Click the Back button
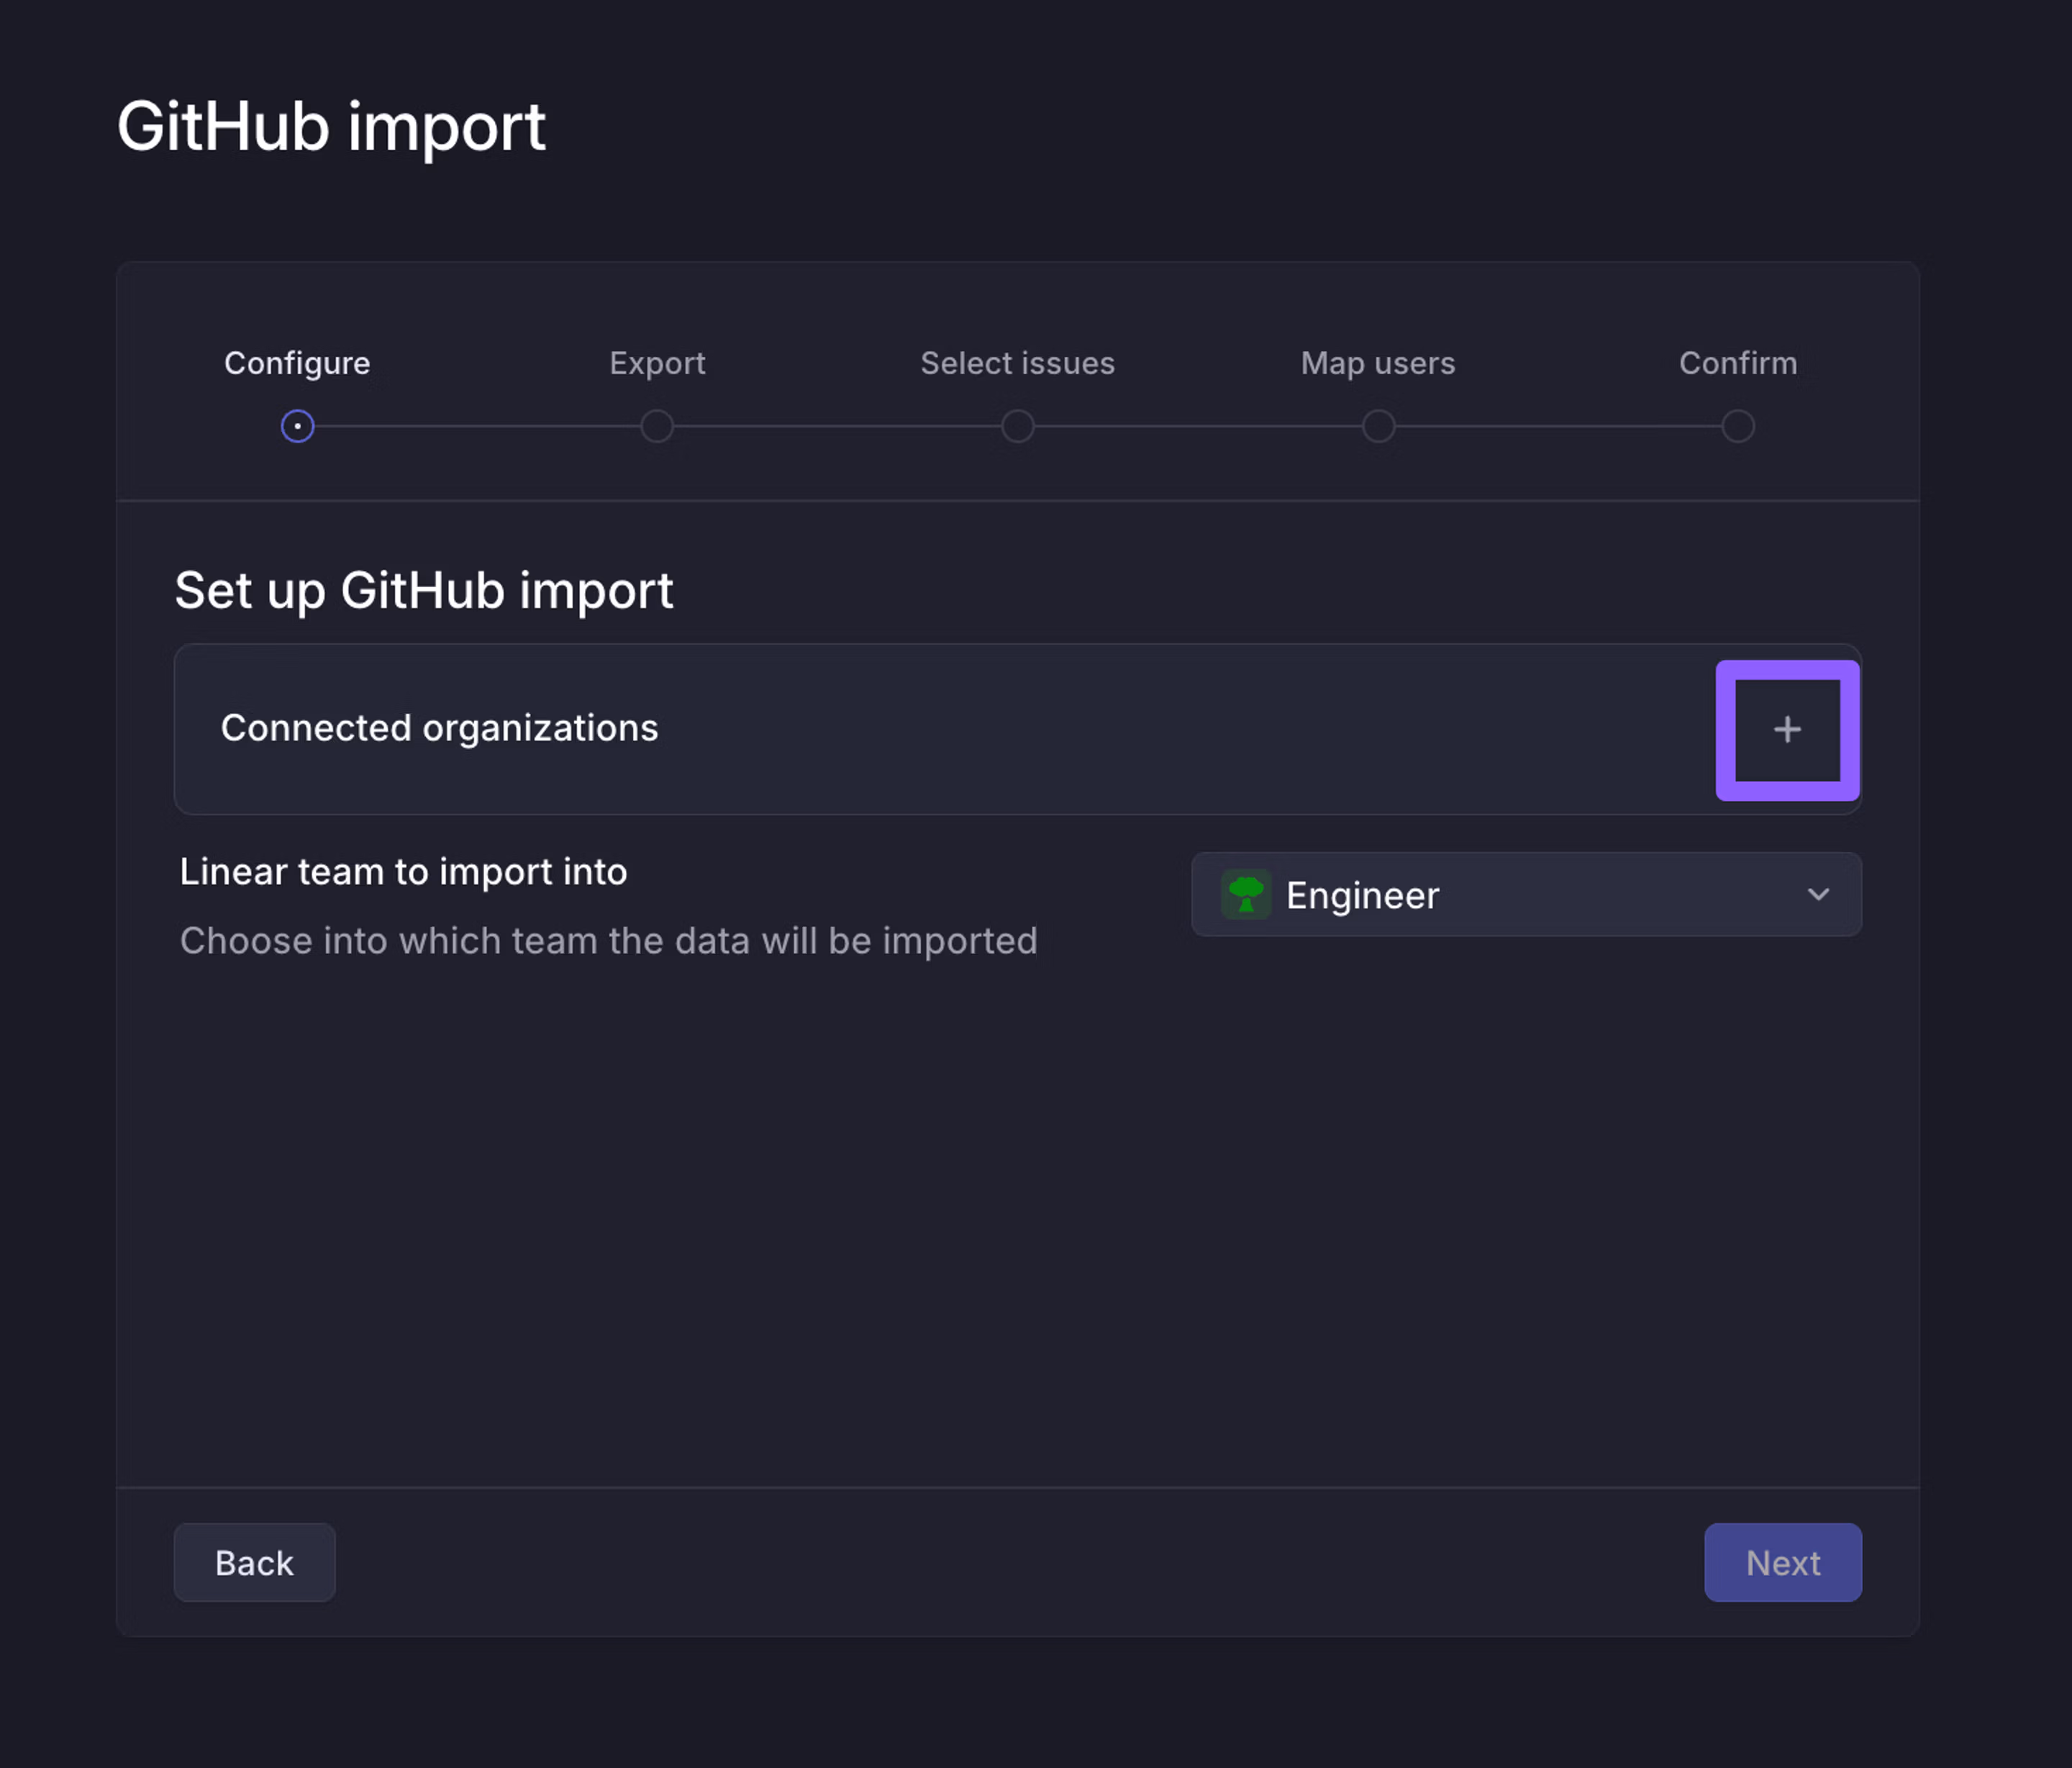This screenshot has width=2072, height=1768. 254,1562
